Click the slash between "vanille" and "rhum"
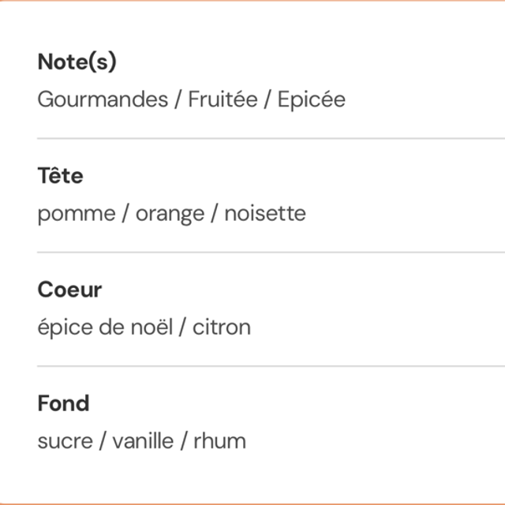 point(184,441)
